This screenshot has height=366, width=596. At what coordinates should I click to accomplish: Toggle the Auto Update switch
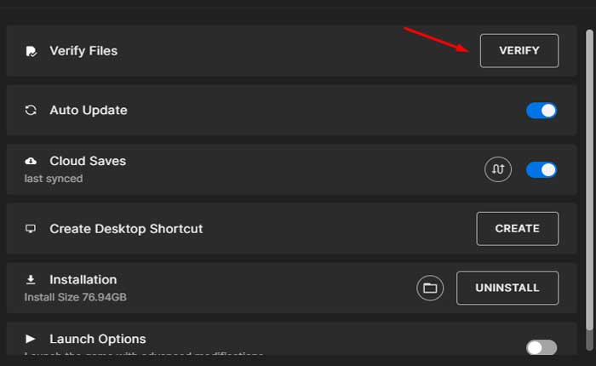[x=542, y=111]
